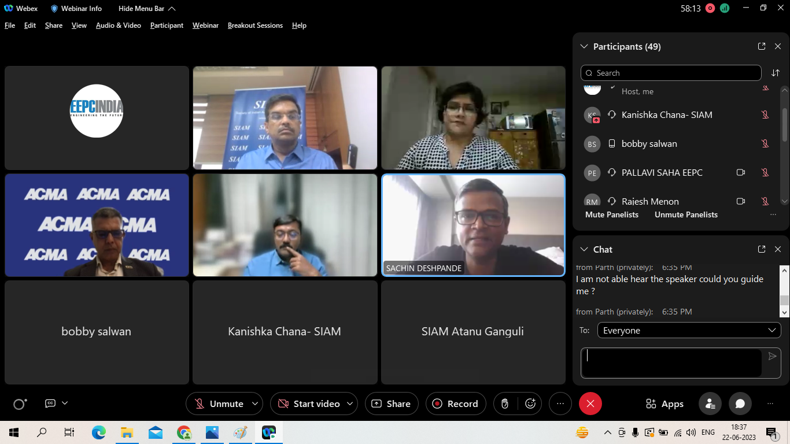The width and height of the screenshot is (790, 444).
Task: Open the View menu
Action: coord(79,25)
